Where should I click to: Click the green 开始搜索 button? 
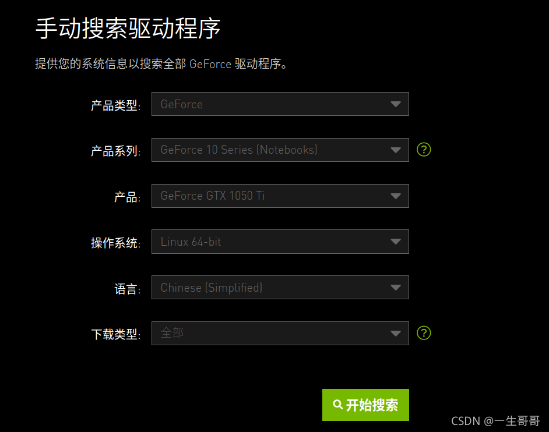[x=365, y=405]
